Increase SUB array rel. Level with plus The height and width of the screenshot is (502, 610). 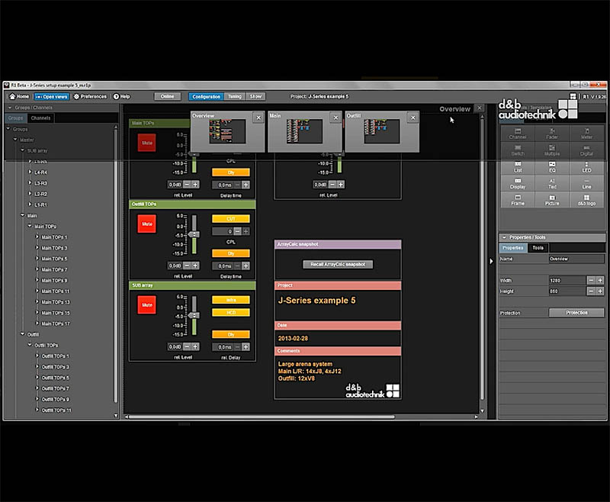pos(195,346)
